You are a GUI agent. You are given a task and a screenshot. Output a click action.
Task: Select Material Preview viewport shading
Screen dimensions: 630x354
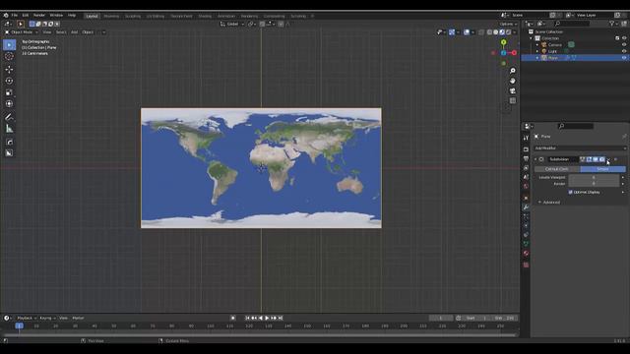tap(502, 32)
